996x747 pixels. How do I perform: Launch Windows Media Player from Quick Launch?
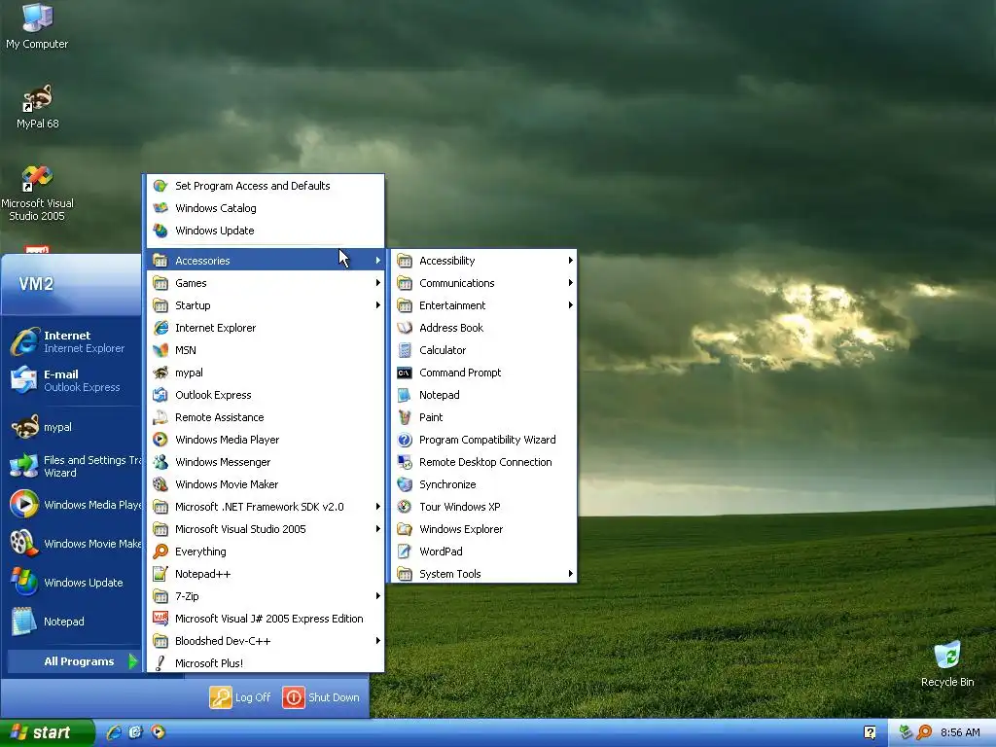pos(159,732)
